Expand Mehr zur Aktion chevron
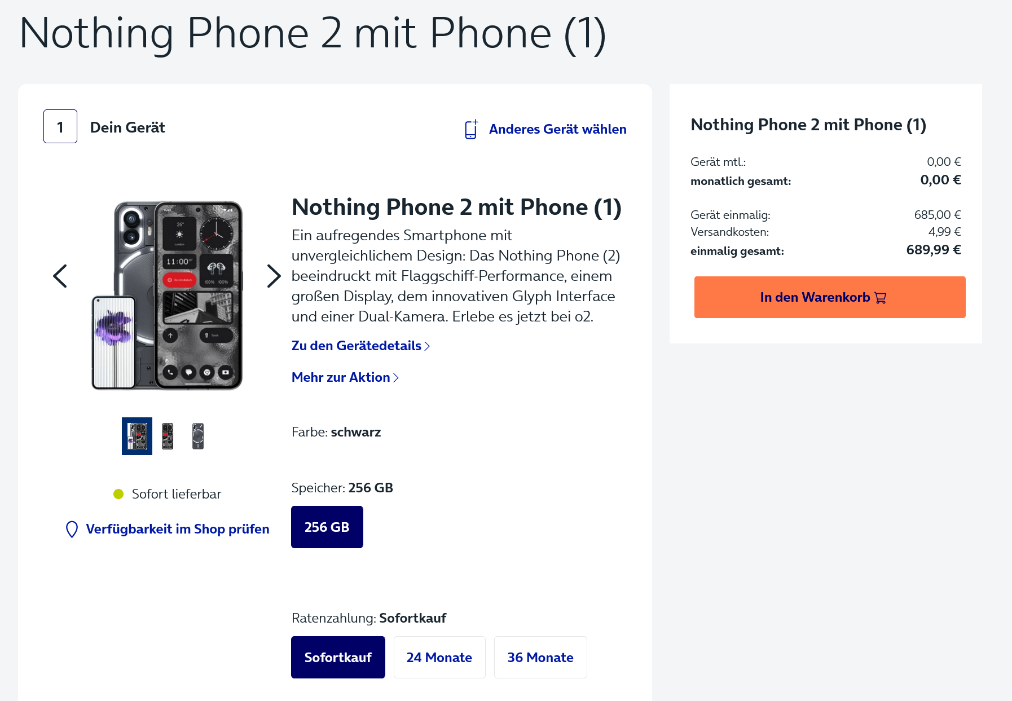The height and width of the screenshot is (701, 1012). [396, 378]
